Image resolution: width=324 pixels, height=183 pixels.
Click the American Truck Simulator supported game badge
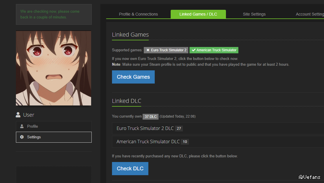tap(214, 50)
